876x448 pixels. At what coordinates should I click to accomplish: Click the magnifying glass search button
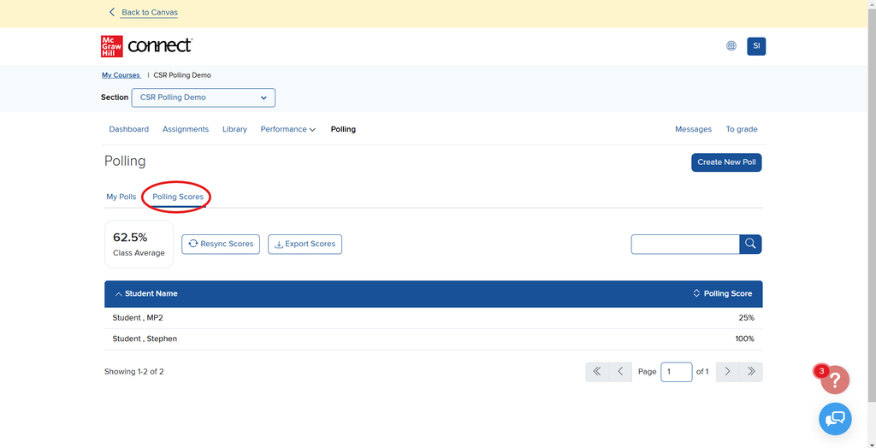pos(750,245)
